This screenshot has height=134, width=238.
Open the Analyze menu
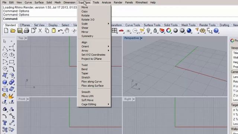coord(106,3)
